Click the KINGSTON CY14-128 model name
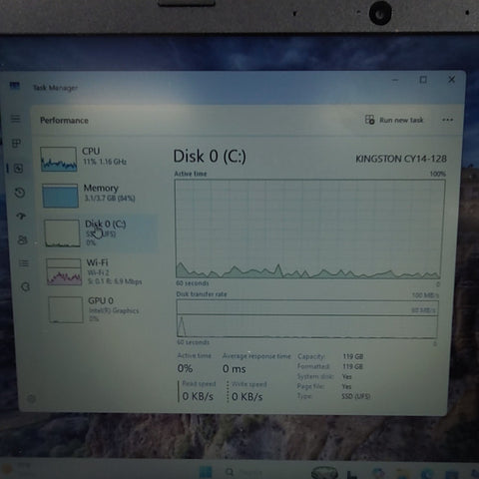Image resolution: width=479 pixels, height=479 pixels. point(401,159)
